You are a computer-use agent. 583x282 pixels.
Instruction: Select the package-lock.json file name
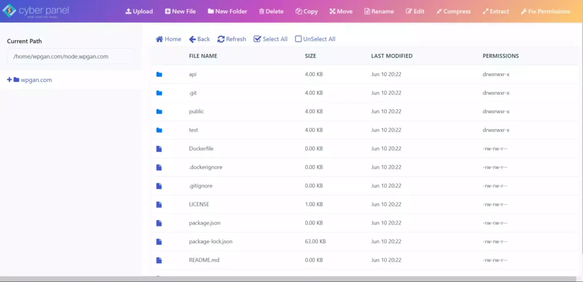coord(211,242)
